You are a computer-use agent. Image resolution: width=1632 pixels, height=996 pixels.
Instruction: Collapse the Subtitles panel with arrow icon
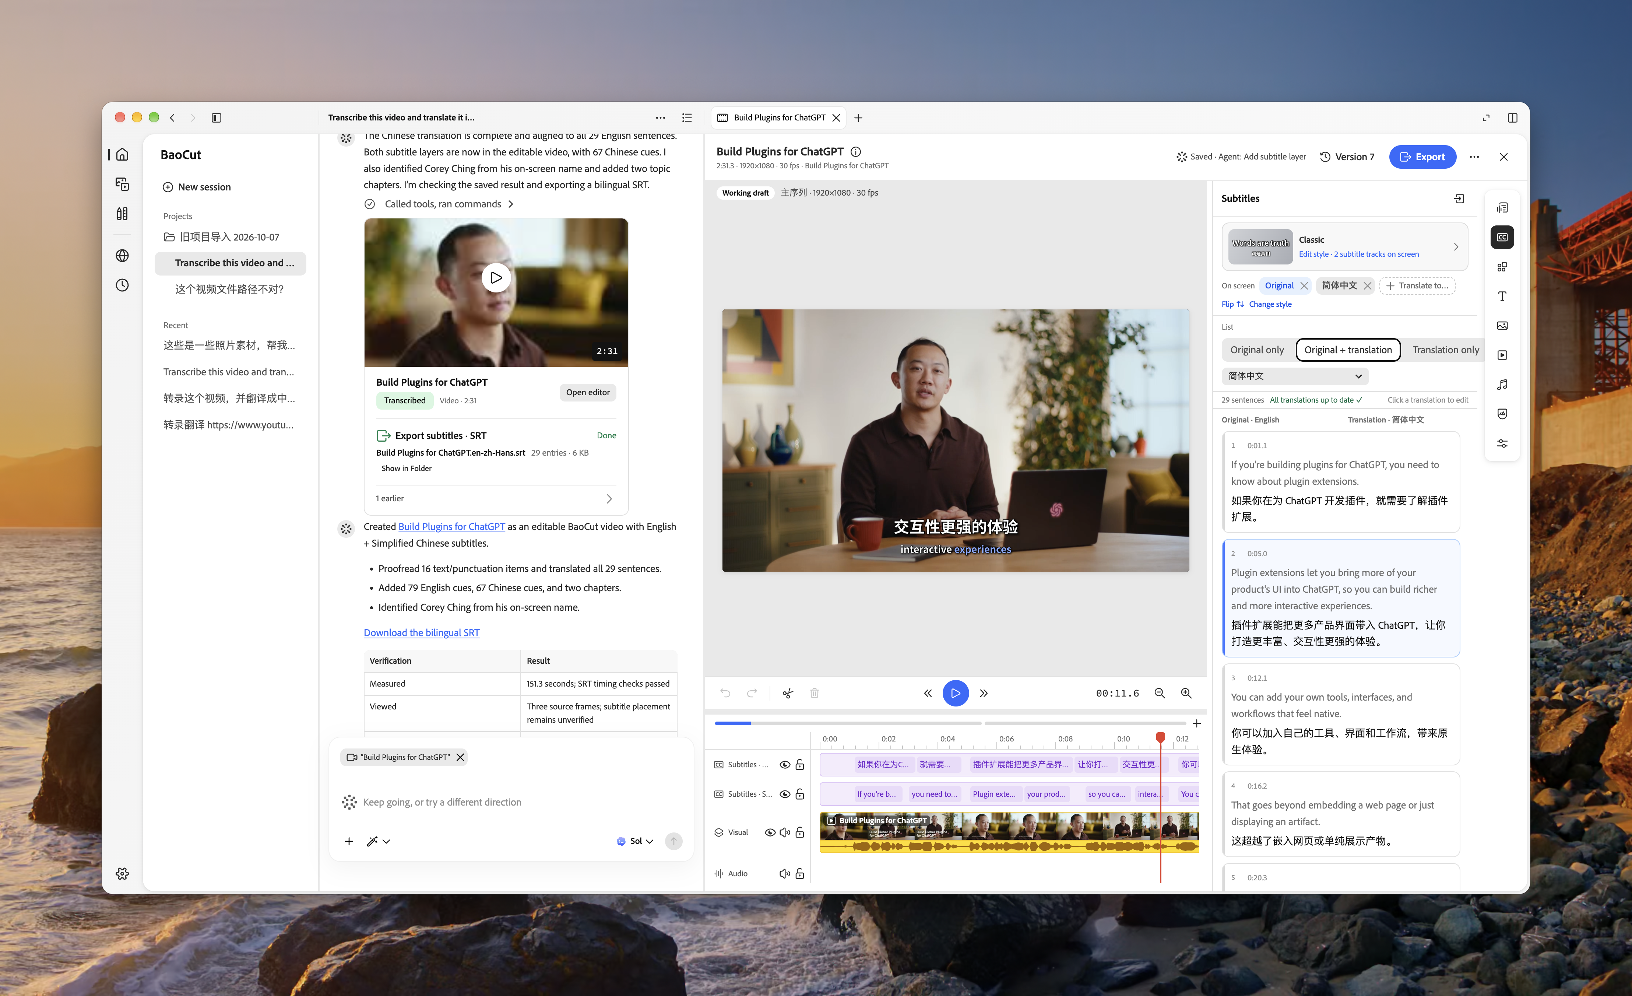click(x=1459, y=199)
